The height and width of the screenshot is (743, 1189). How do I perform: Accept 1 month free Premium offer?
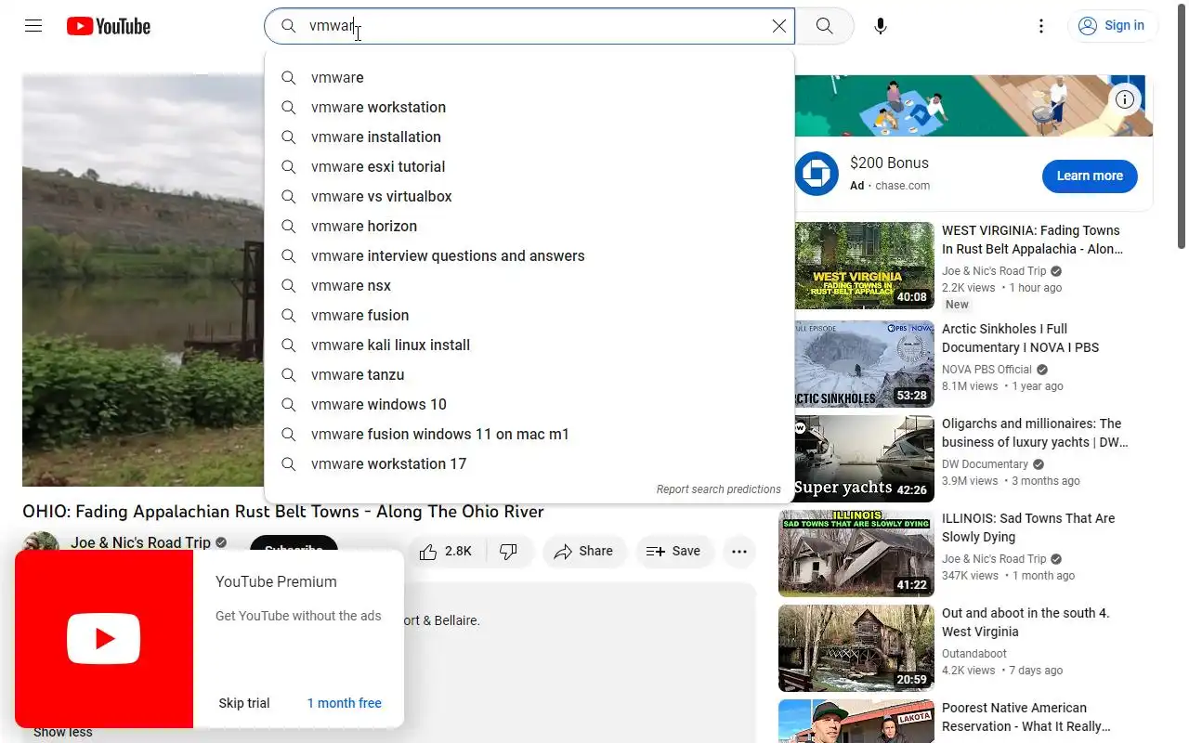pos(345,703)
